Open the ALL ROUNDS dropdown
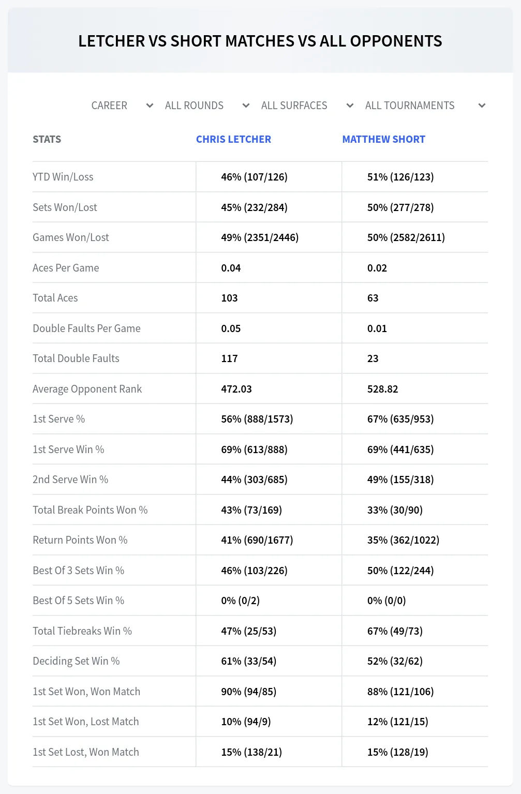The width and height of the screenshot is (521, 794). [x=207, y=106]
